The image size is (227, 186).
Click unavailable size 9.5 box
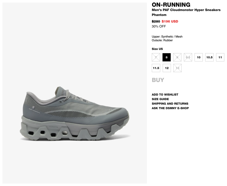188,57
